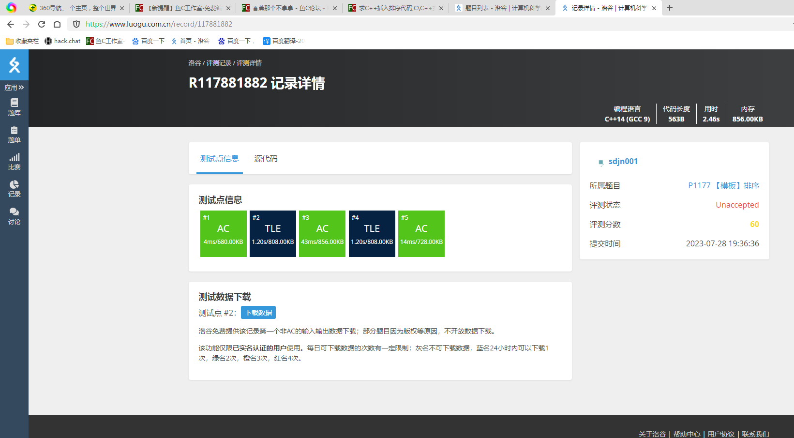This screenshot has width=794, height=438.
Task: Click the score value 60
Action: click(754, 224)
